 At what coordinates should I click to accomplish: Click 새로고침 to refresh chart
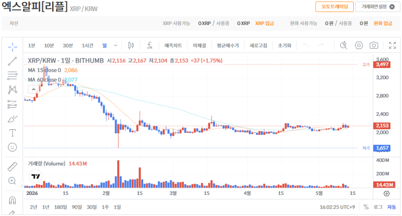(258, 46)
